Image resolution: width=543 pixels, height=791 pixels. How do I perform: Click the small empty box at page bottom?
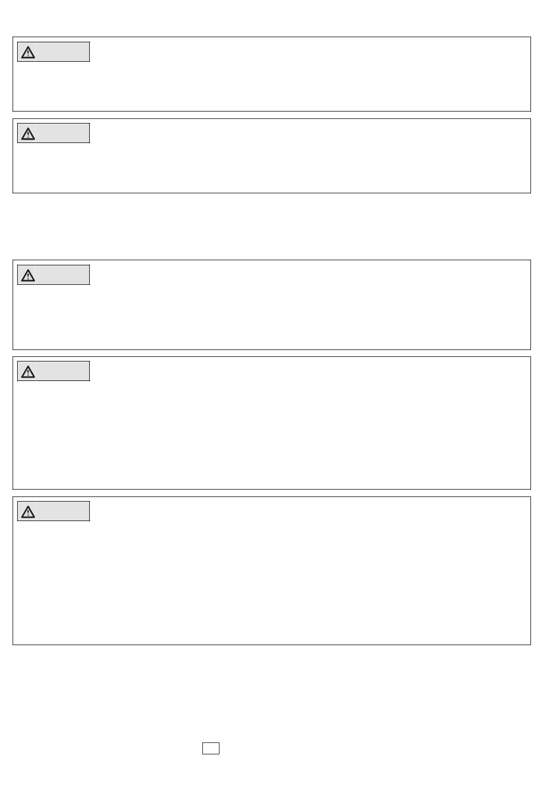click(211, 748)
